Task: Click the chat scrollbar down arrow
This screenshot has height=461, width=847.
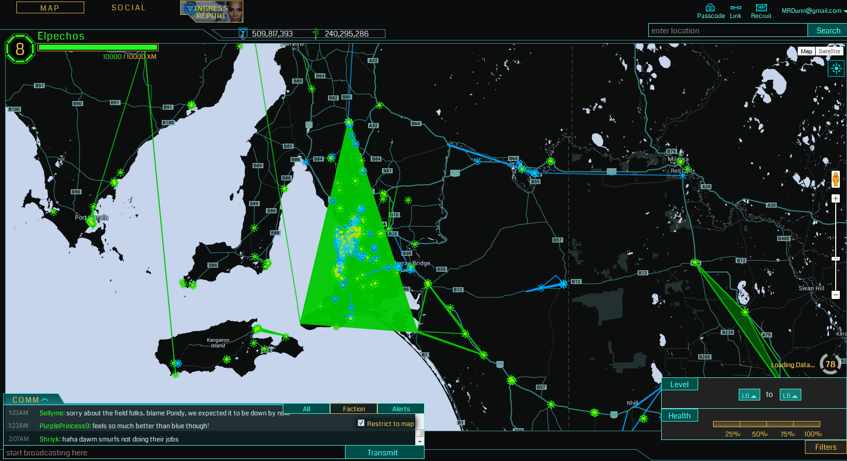Action: (419, 441)
